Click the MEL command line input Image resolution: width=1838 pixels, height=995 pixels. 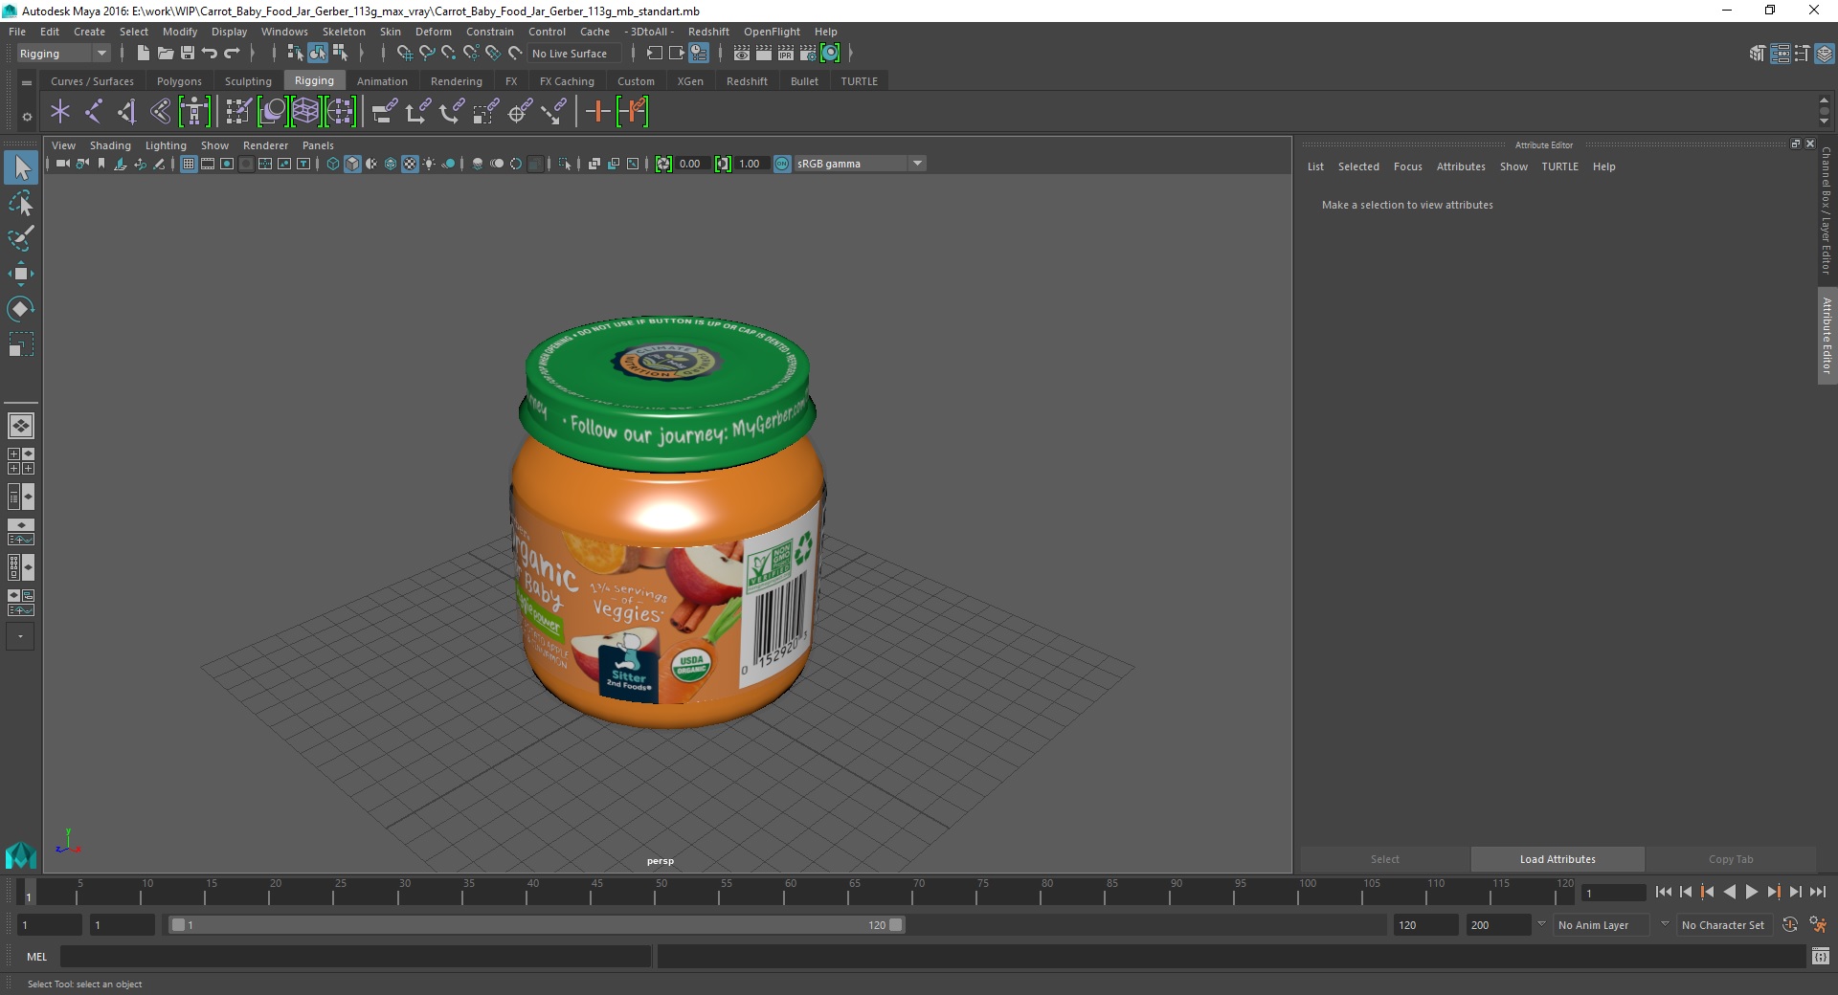(x=355, y=957)
